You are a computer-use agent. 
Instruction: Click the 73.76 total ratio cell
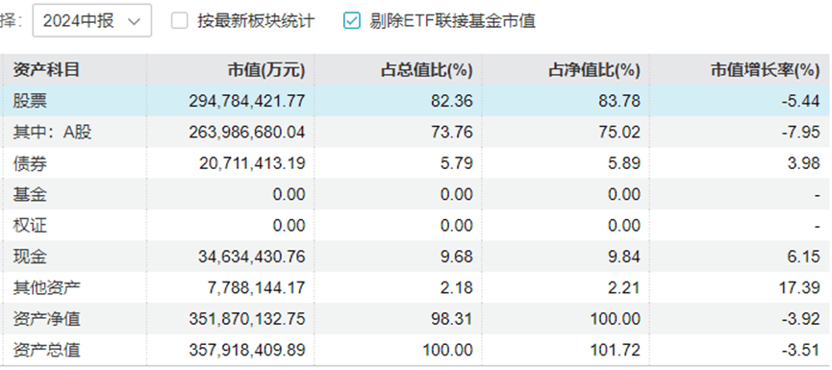point(451,132)
